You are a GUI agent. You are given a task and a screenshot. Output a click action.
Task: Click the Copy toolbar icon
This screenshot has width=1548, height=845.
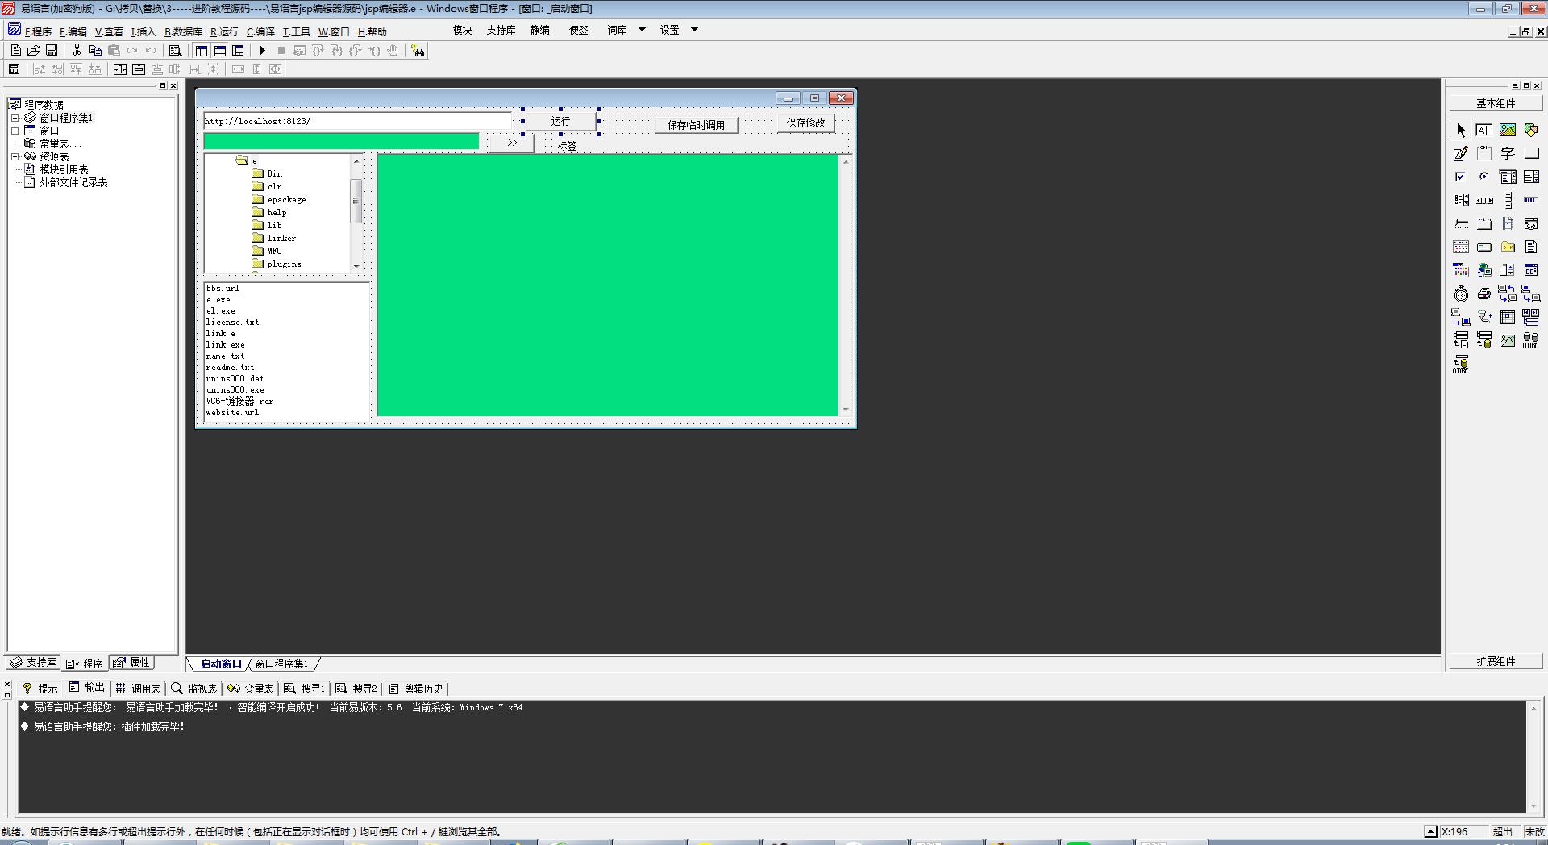pyautogui.click(x=95, y=50)
